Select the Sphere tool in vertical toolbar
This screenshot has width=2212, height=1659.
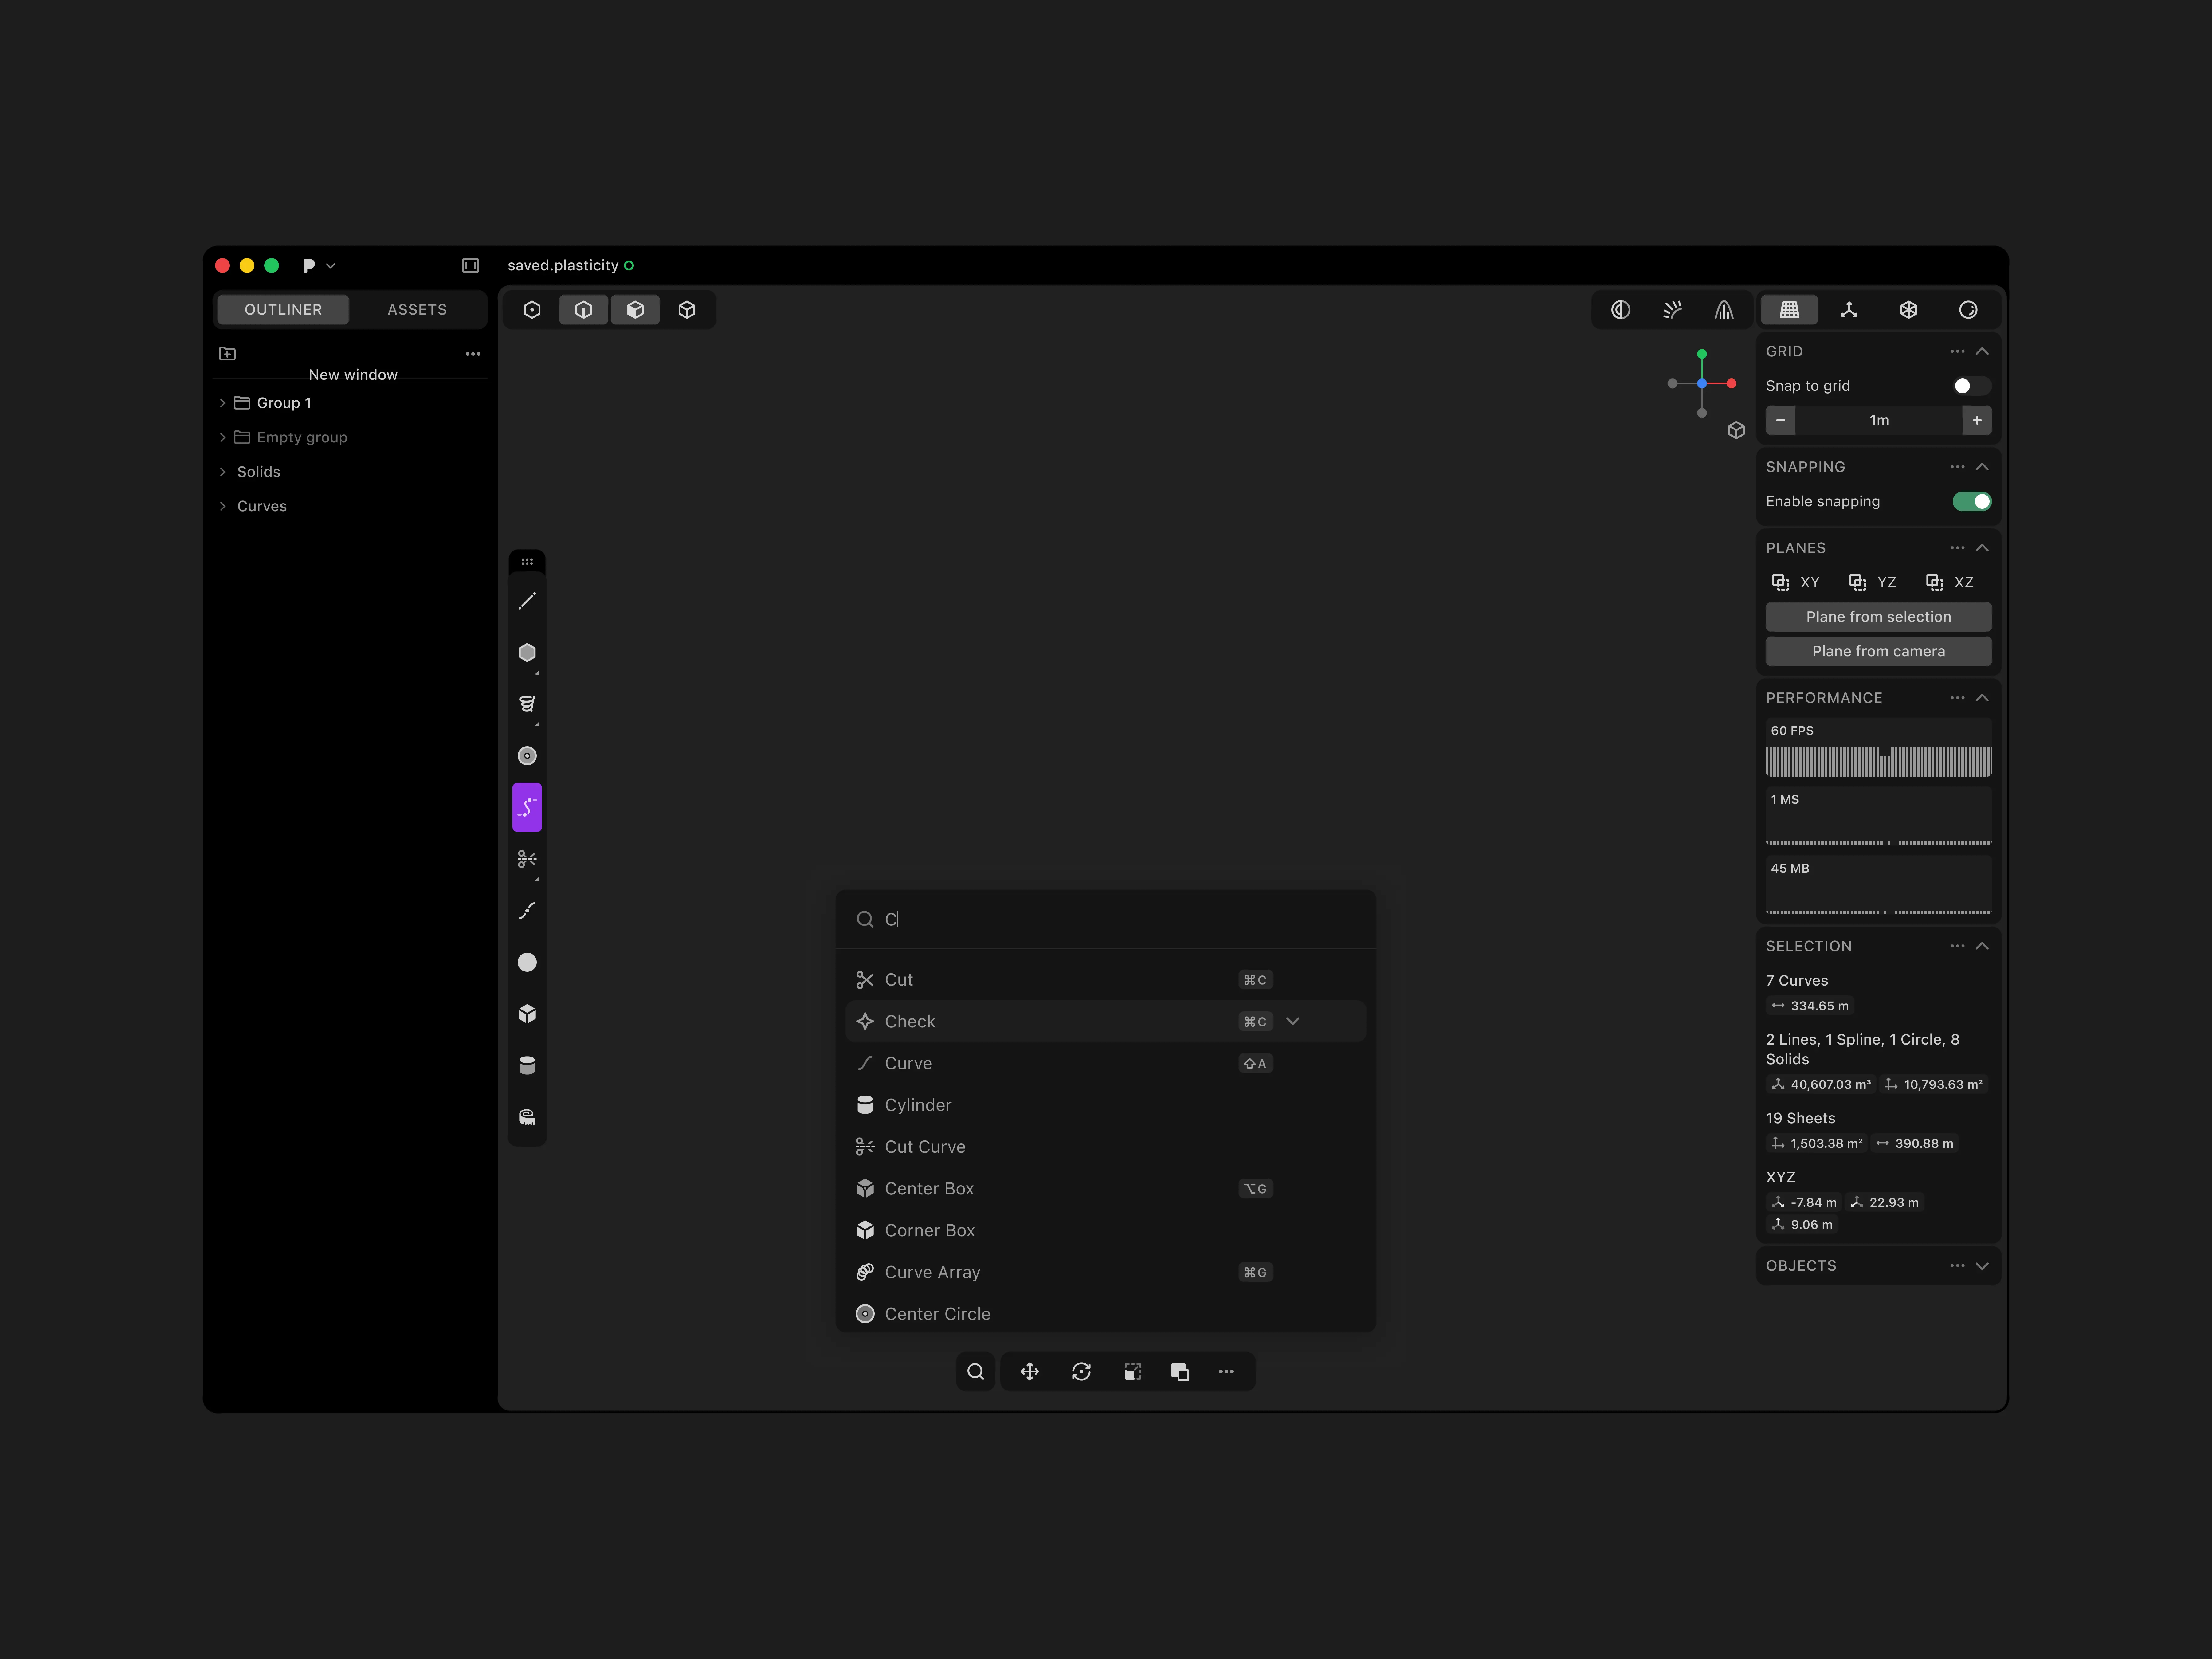coord(527,962)
